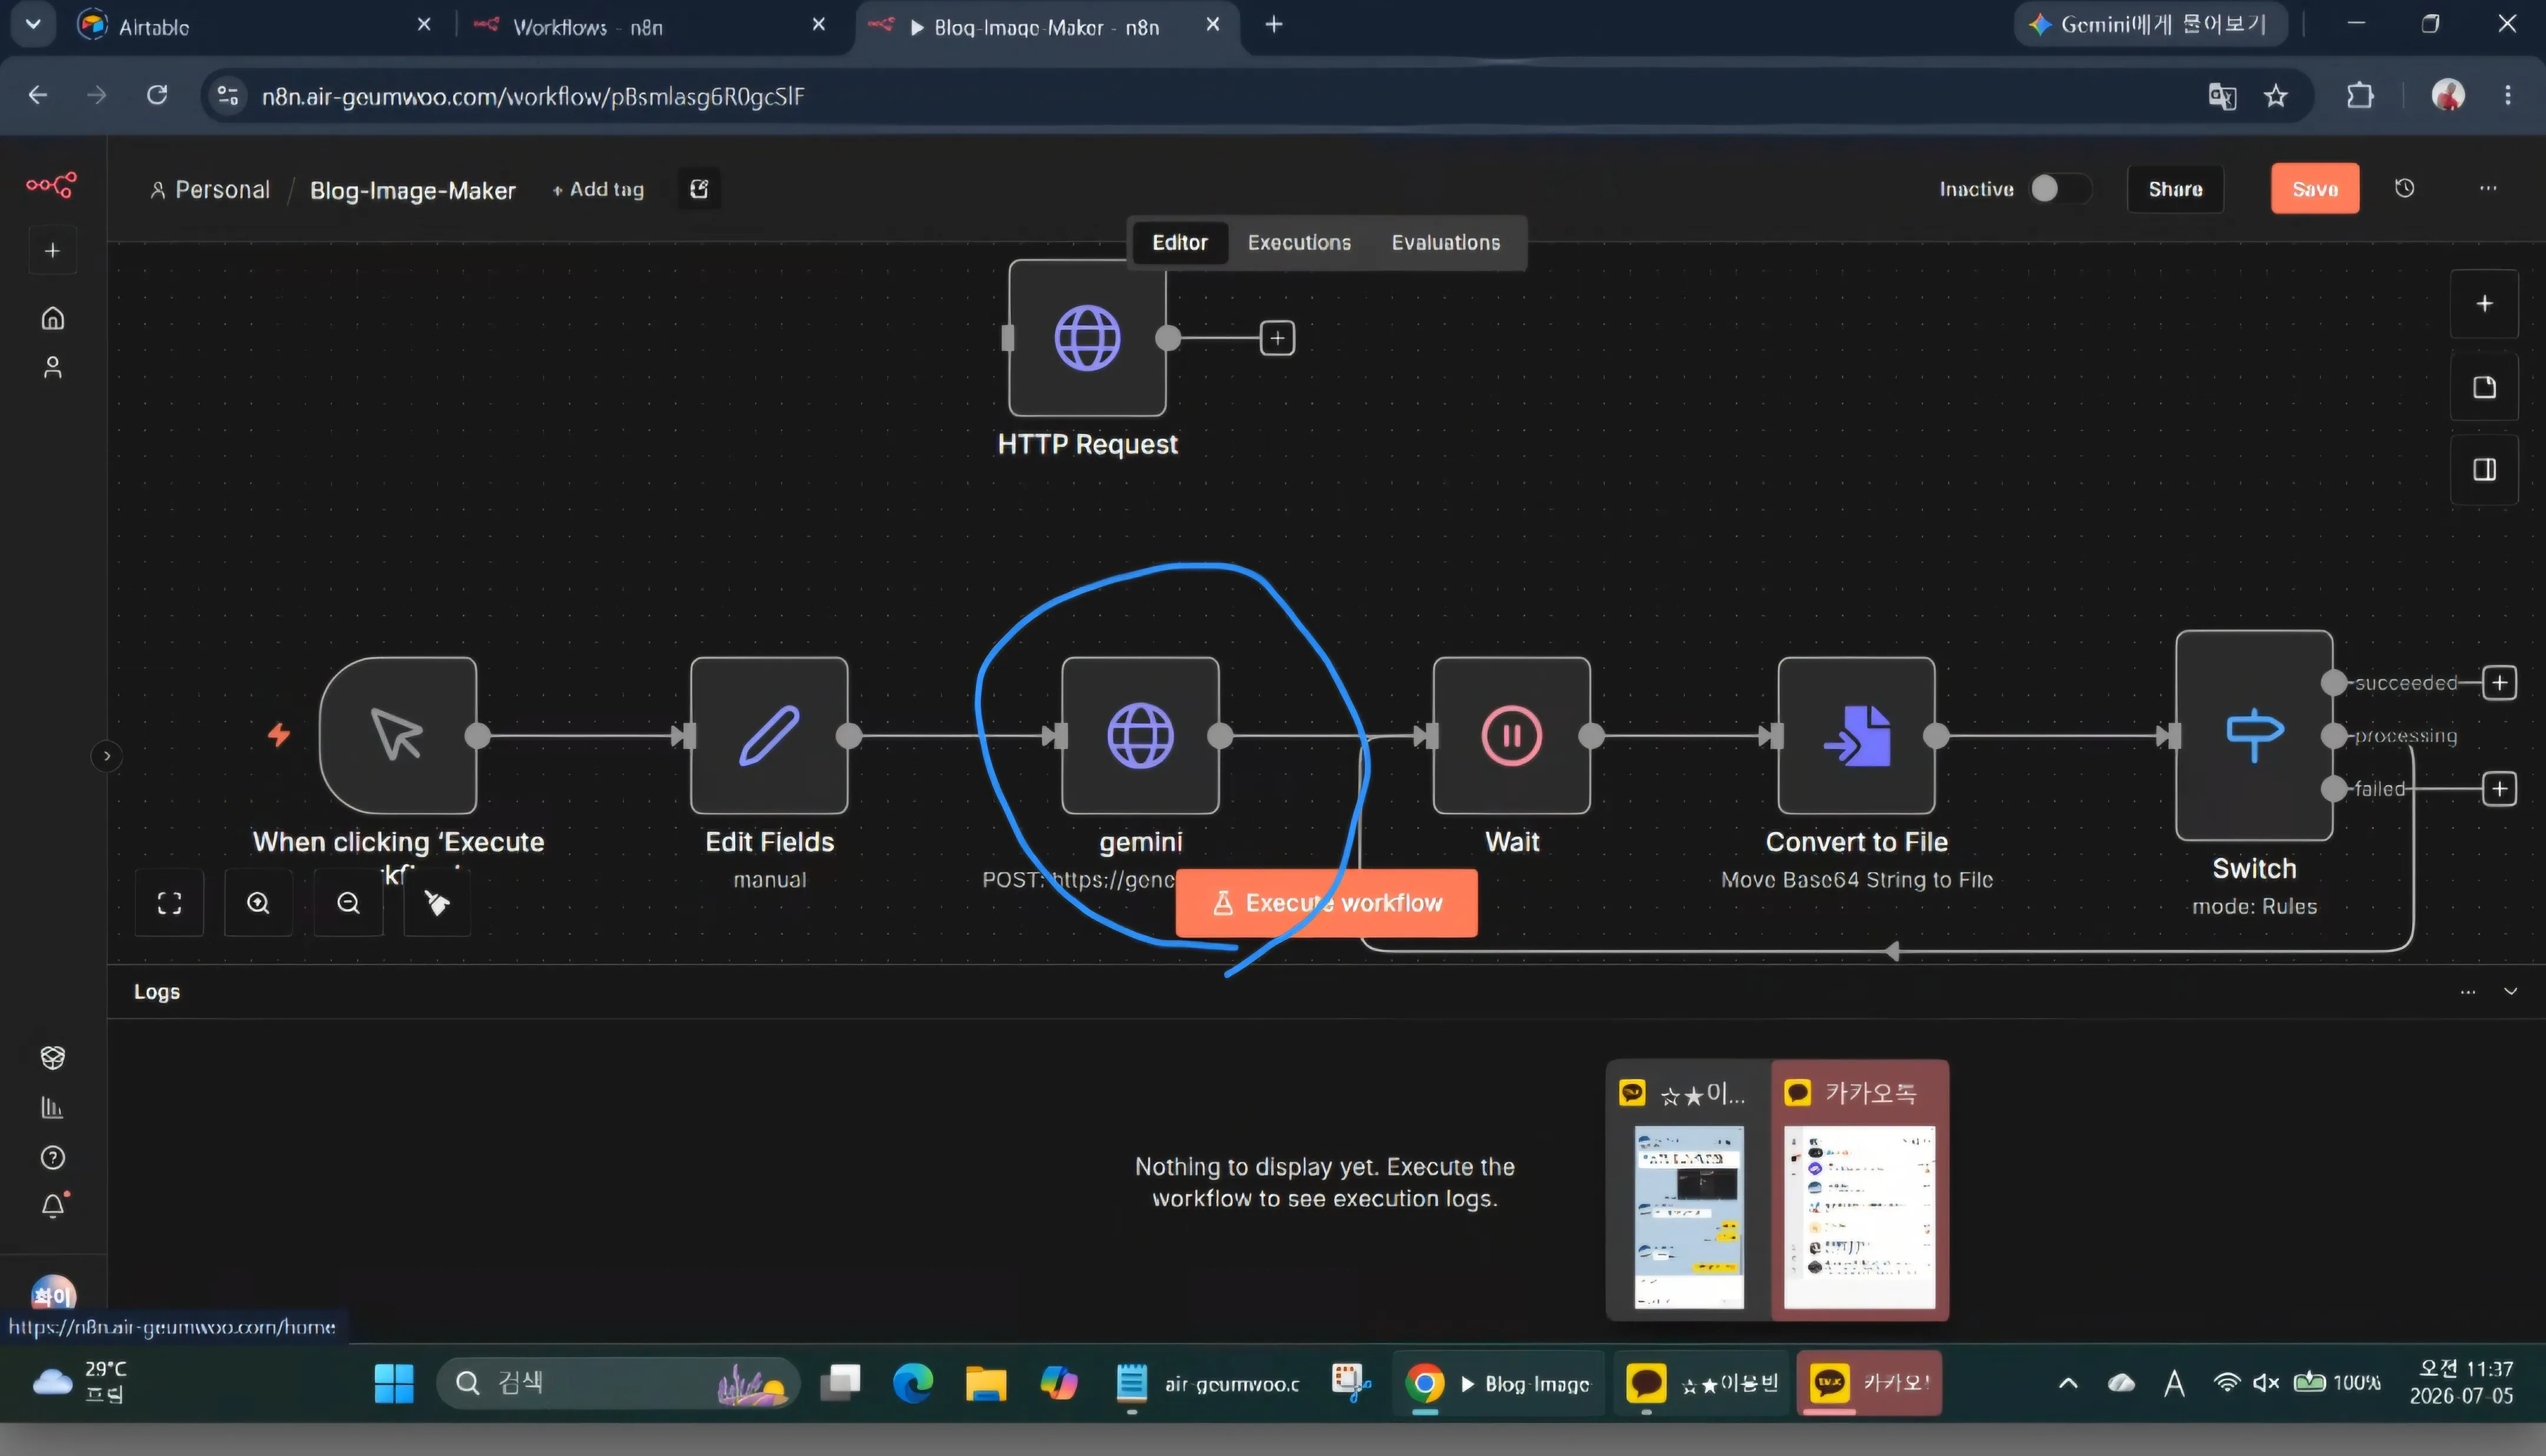2546x1456 pixels.
Task: Collapse the Logs panel chevron
Action: (2510, 991)
